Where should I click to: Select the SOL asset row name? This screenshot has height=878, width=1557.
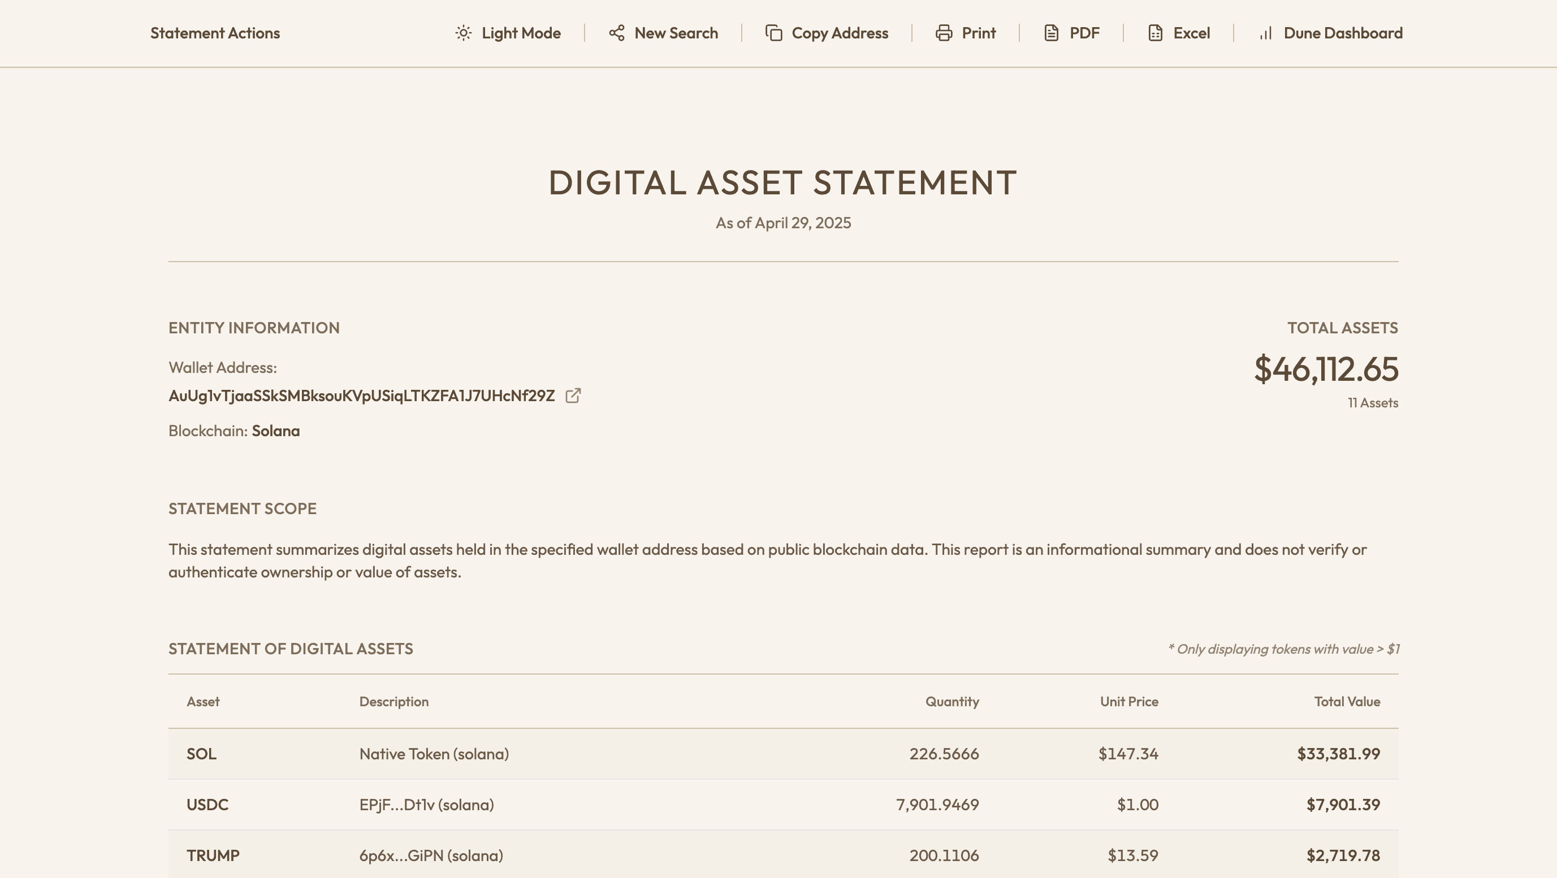click(201, 754)
